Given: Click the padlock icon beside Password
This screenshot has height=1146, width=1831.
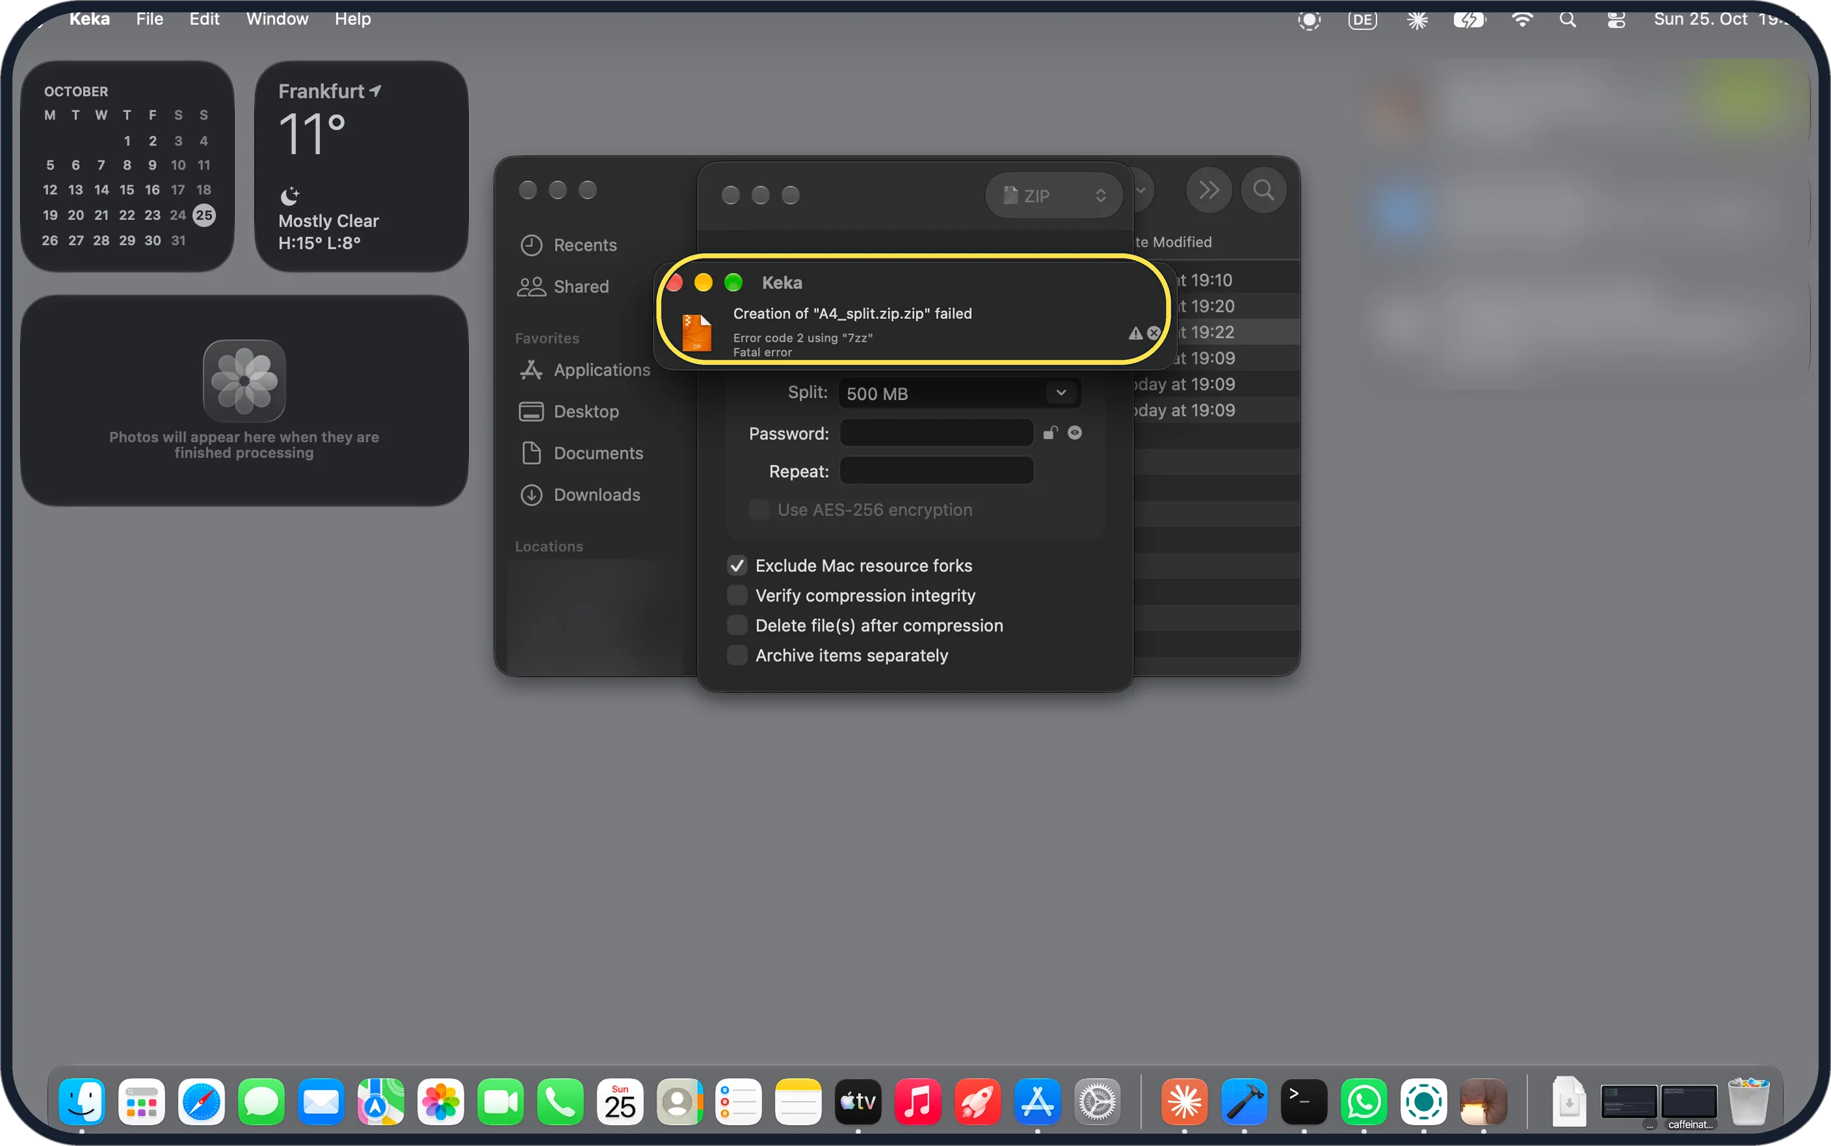Looking at the screenshot, I should 1050,433.
